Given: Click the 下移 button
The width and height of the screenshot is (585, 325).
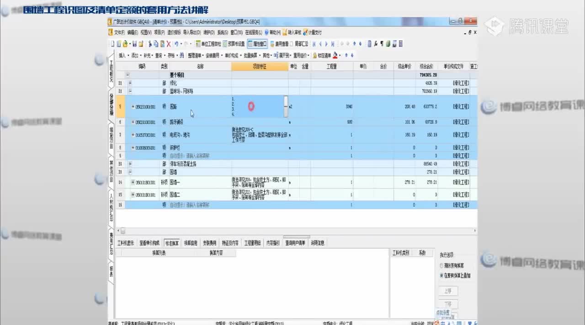Looking at the screenshot, I should (448, 304).
